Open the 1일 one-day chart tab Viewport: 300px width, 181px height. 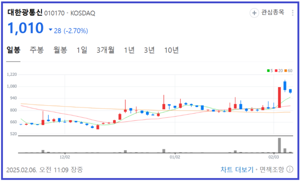82,50
